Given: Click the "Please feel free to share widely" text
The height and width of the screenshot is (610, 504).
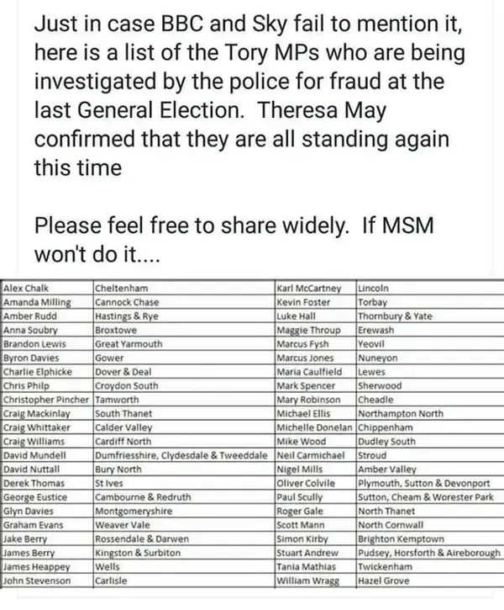Looking at the screenshot, I should [192, 226].
